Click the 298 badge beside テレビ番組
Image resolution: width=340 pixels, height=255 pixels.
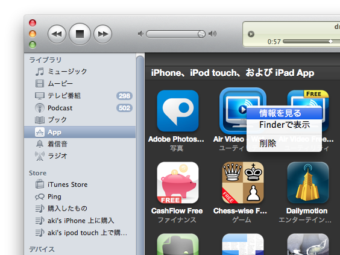(124, 96)
